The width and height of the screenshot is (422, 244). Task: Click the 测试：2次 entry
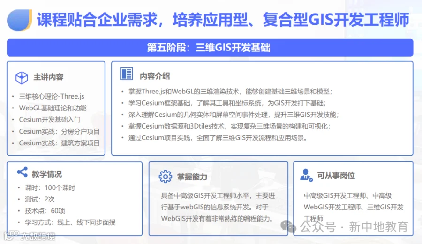coord(40,199)
